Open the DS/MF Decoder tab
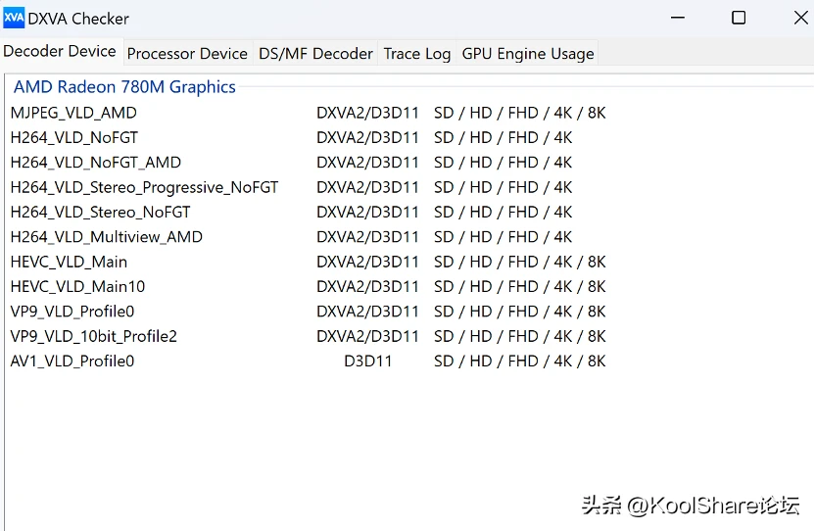The height and width of the screenshot is (531, 815). (315, 53)
